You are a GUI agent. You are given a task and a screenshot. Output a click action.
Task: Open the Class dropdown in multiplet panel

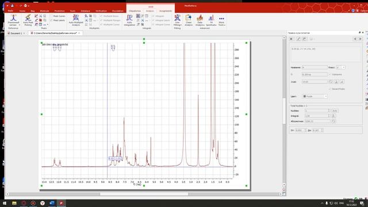(340, 67)
